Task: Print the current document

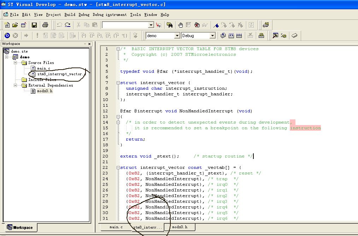Action: pyautogui.click(x=45, y=25)
